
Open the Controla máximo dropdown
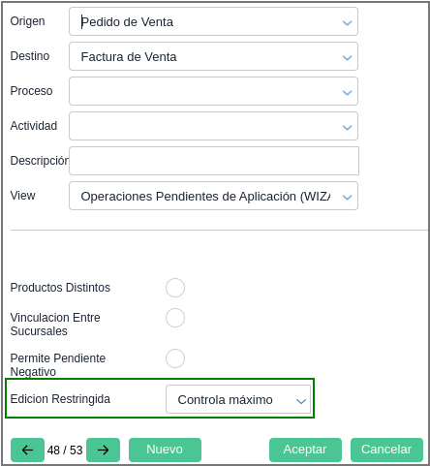point(238,399)
